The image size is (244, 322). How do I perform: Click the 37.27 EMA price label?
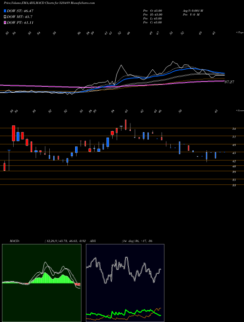point(230,82)
